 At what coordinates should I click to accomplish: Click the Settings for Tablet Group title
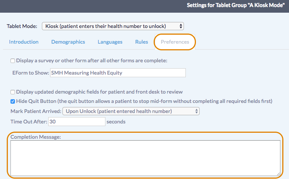click(236, 6)
